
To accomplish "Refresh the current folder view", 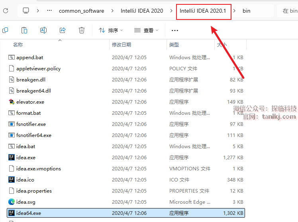I will coord(6,11).
